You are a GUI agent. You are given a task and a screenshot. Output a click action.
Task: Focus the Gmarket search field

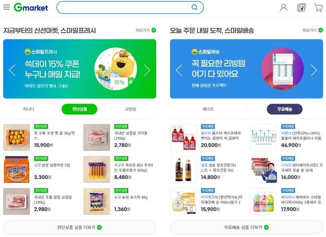[125, 7]
